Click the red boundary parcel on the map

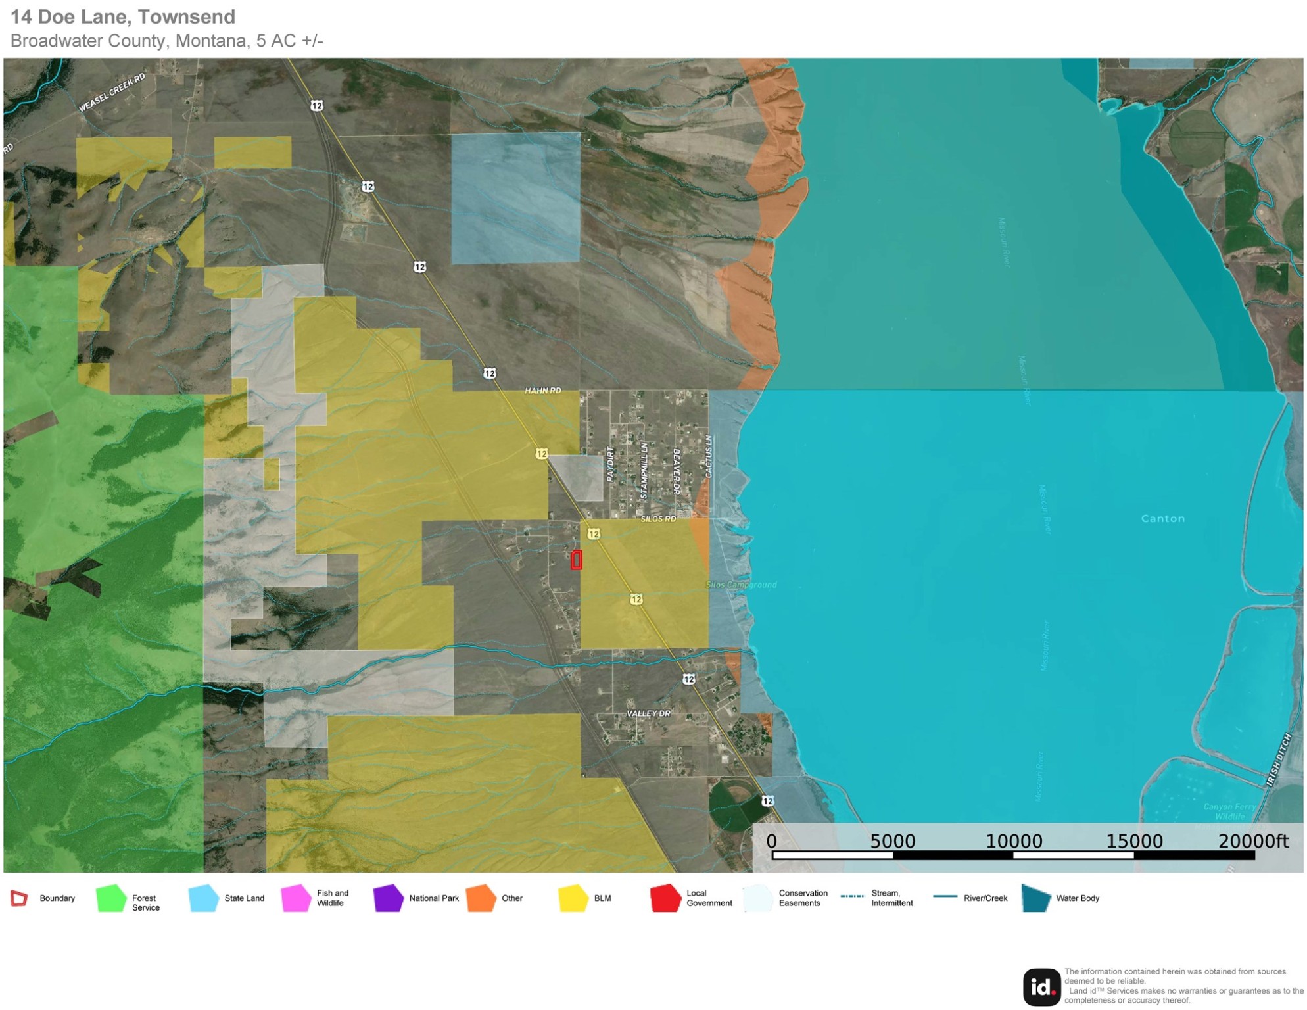pos(577,560)
